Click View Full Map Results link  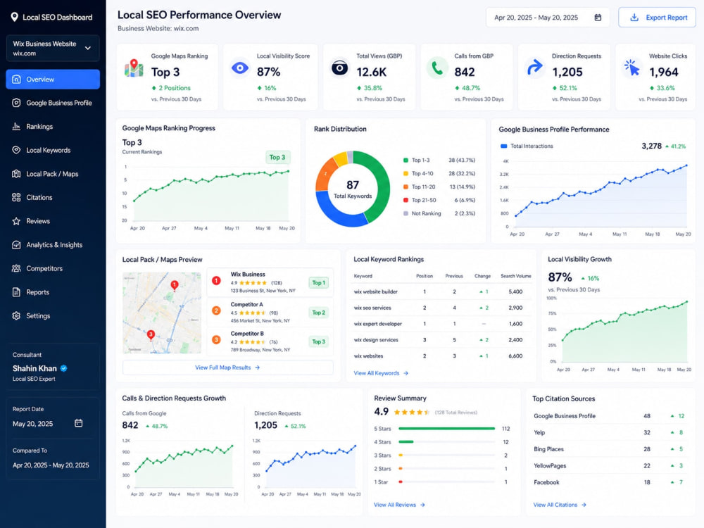227,367
